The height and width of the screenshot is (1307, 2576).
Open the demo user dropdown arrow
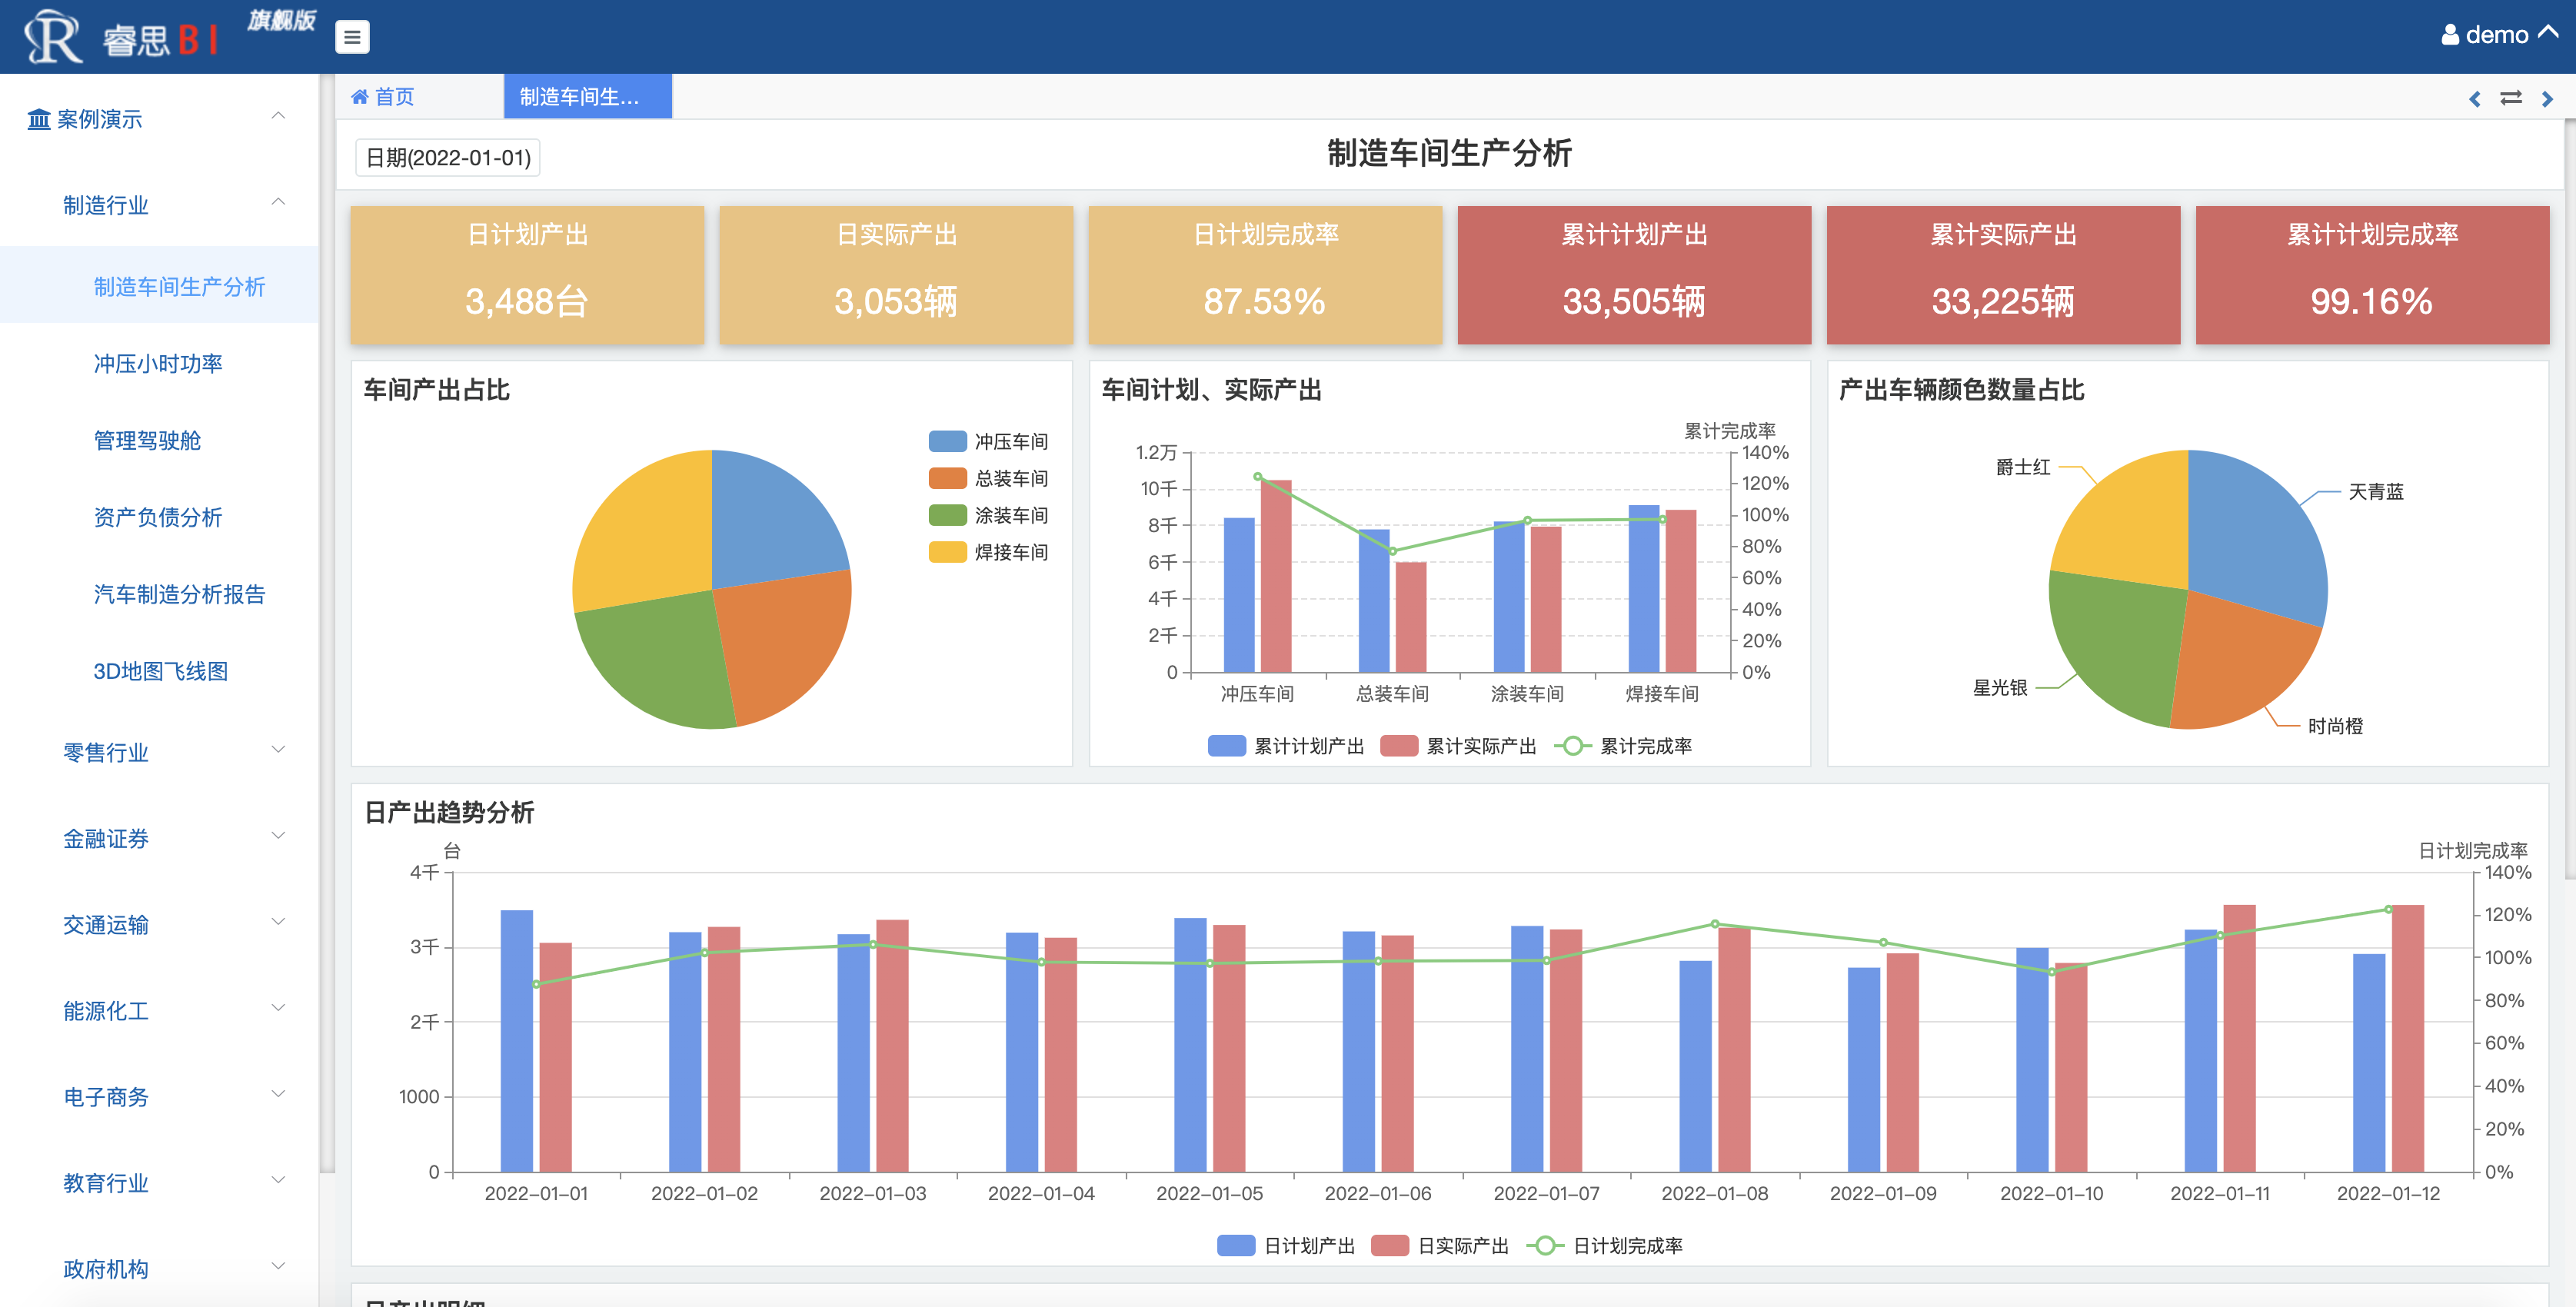pyautogui.click(x=2549, y=33)
